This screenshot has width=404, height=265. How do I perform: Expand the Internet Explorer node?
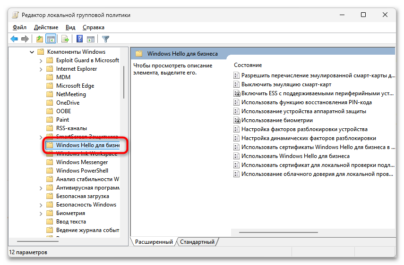point(41,69)
